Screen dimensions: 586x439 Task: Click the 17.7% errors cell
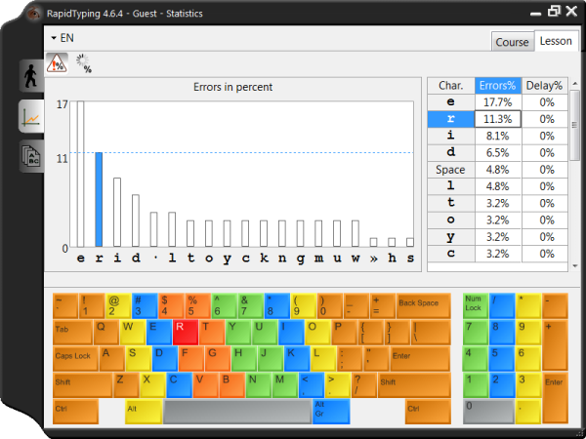click(x=498, y=102)
